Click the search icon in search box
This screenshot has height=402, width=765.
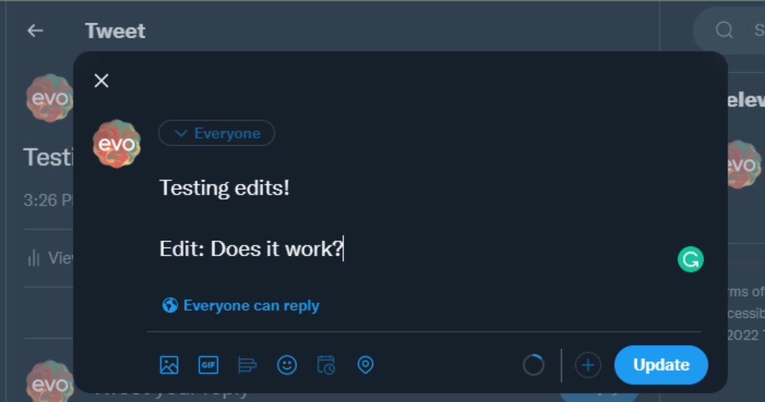coord(724,31)
